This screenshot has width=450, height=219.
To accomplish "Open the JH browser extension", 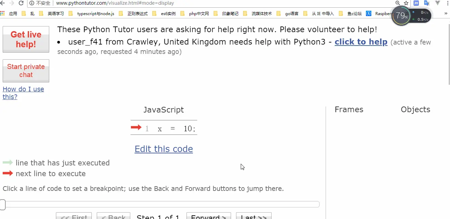I will pos(416,3).
